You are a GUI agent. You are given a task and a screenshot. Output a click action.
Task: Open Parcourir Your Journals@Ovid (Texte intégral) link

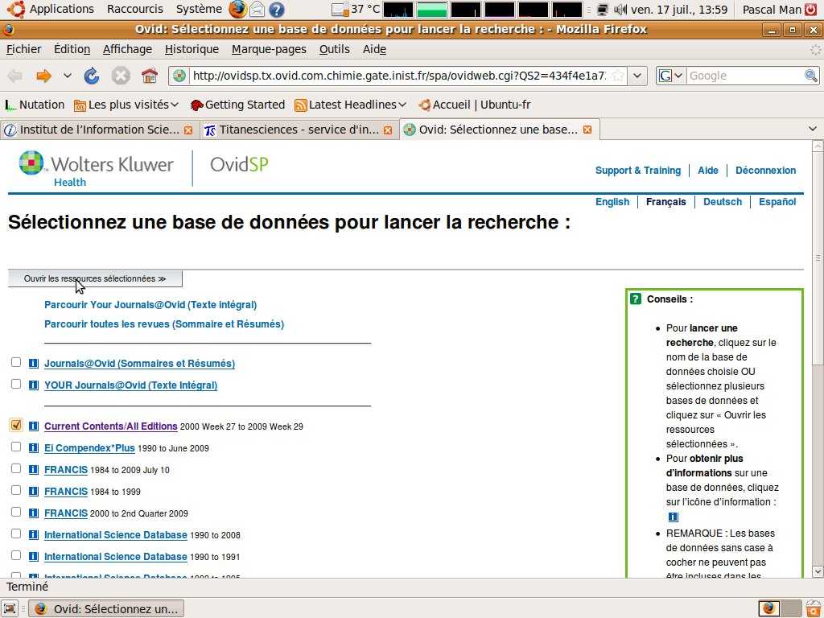150,305
